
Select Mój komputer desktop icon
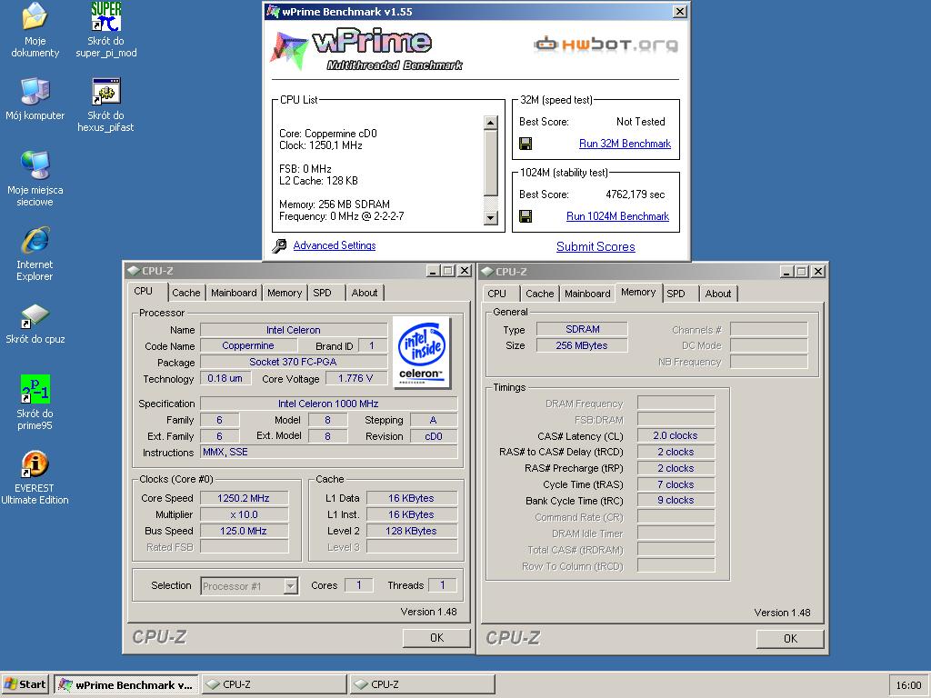[x=35, y=99]
